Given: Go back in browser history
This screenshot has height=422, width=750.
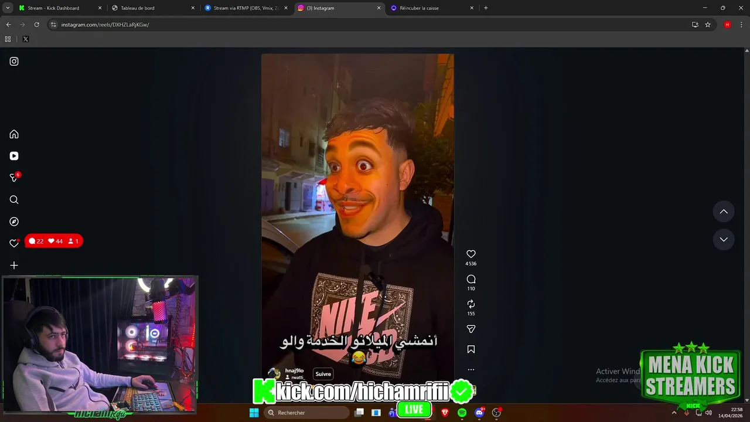Looking at the screenshot, I should tap(8, 25).
